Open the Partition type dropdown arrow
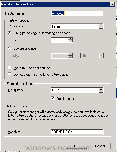117x152 pixels. pyautogui.click(x=101, y=26)
